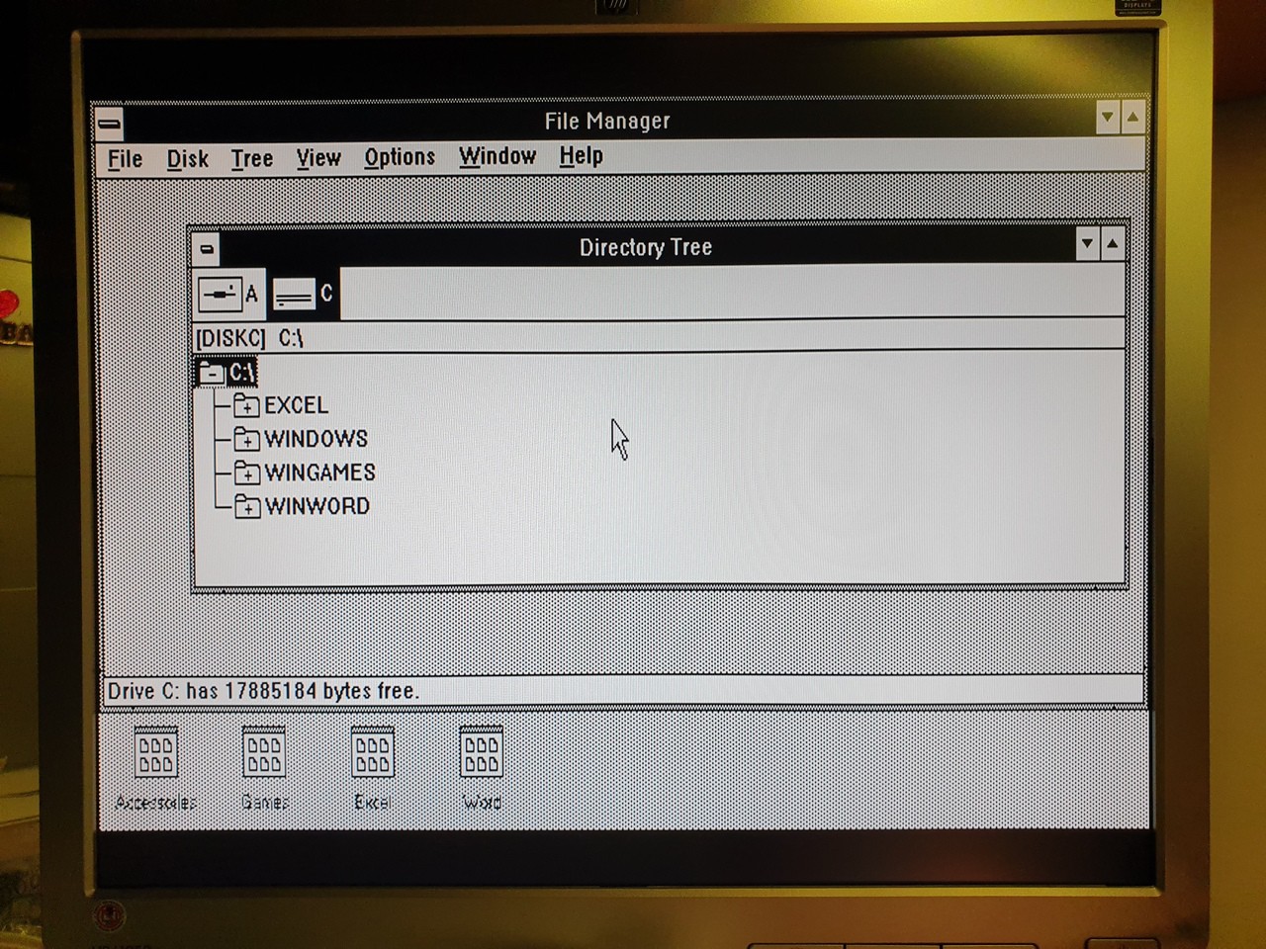The image size is (1266, 949).
Task: Collapse the C:\ root folder icon
Action: click(x=212, y=373)
